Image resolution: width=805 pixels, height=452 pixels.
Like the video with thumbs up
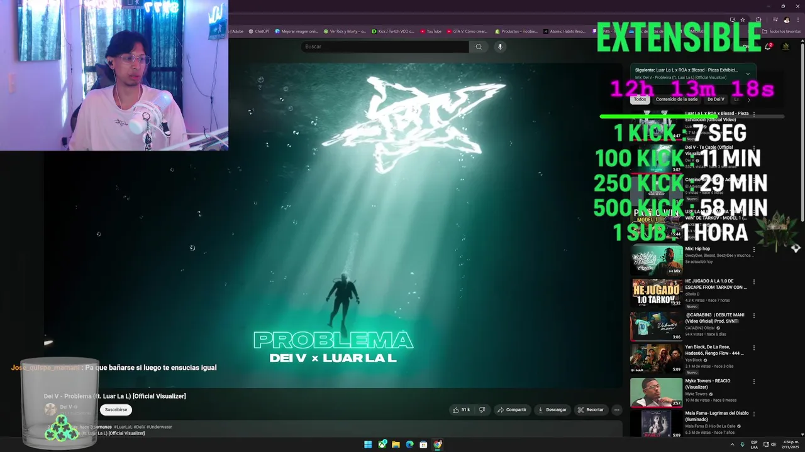coord(461,410)
